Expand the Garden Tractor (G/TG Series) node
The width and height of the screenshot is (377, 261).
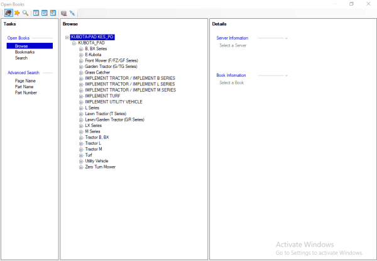click(81, 67)
